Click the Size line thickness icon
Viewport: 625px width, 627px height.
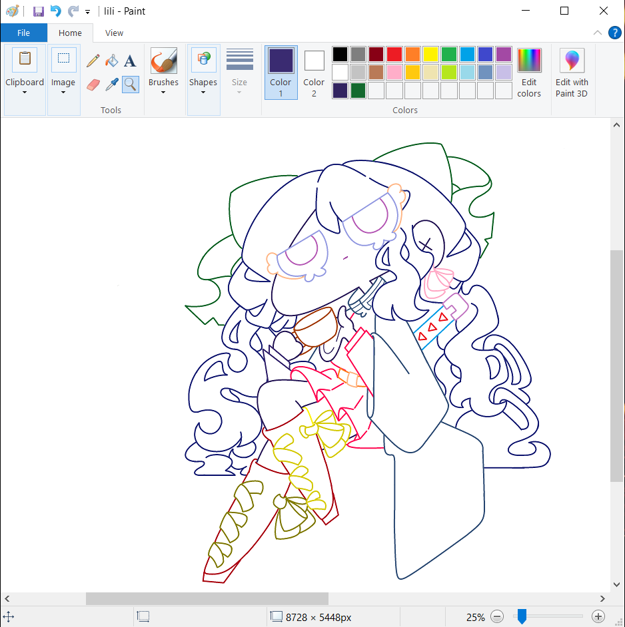coord(239,60)
